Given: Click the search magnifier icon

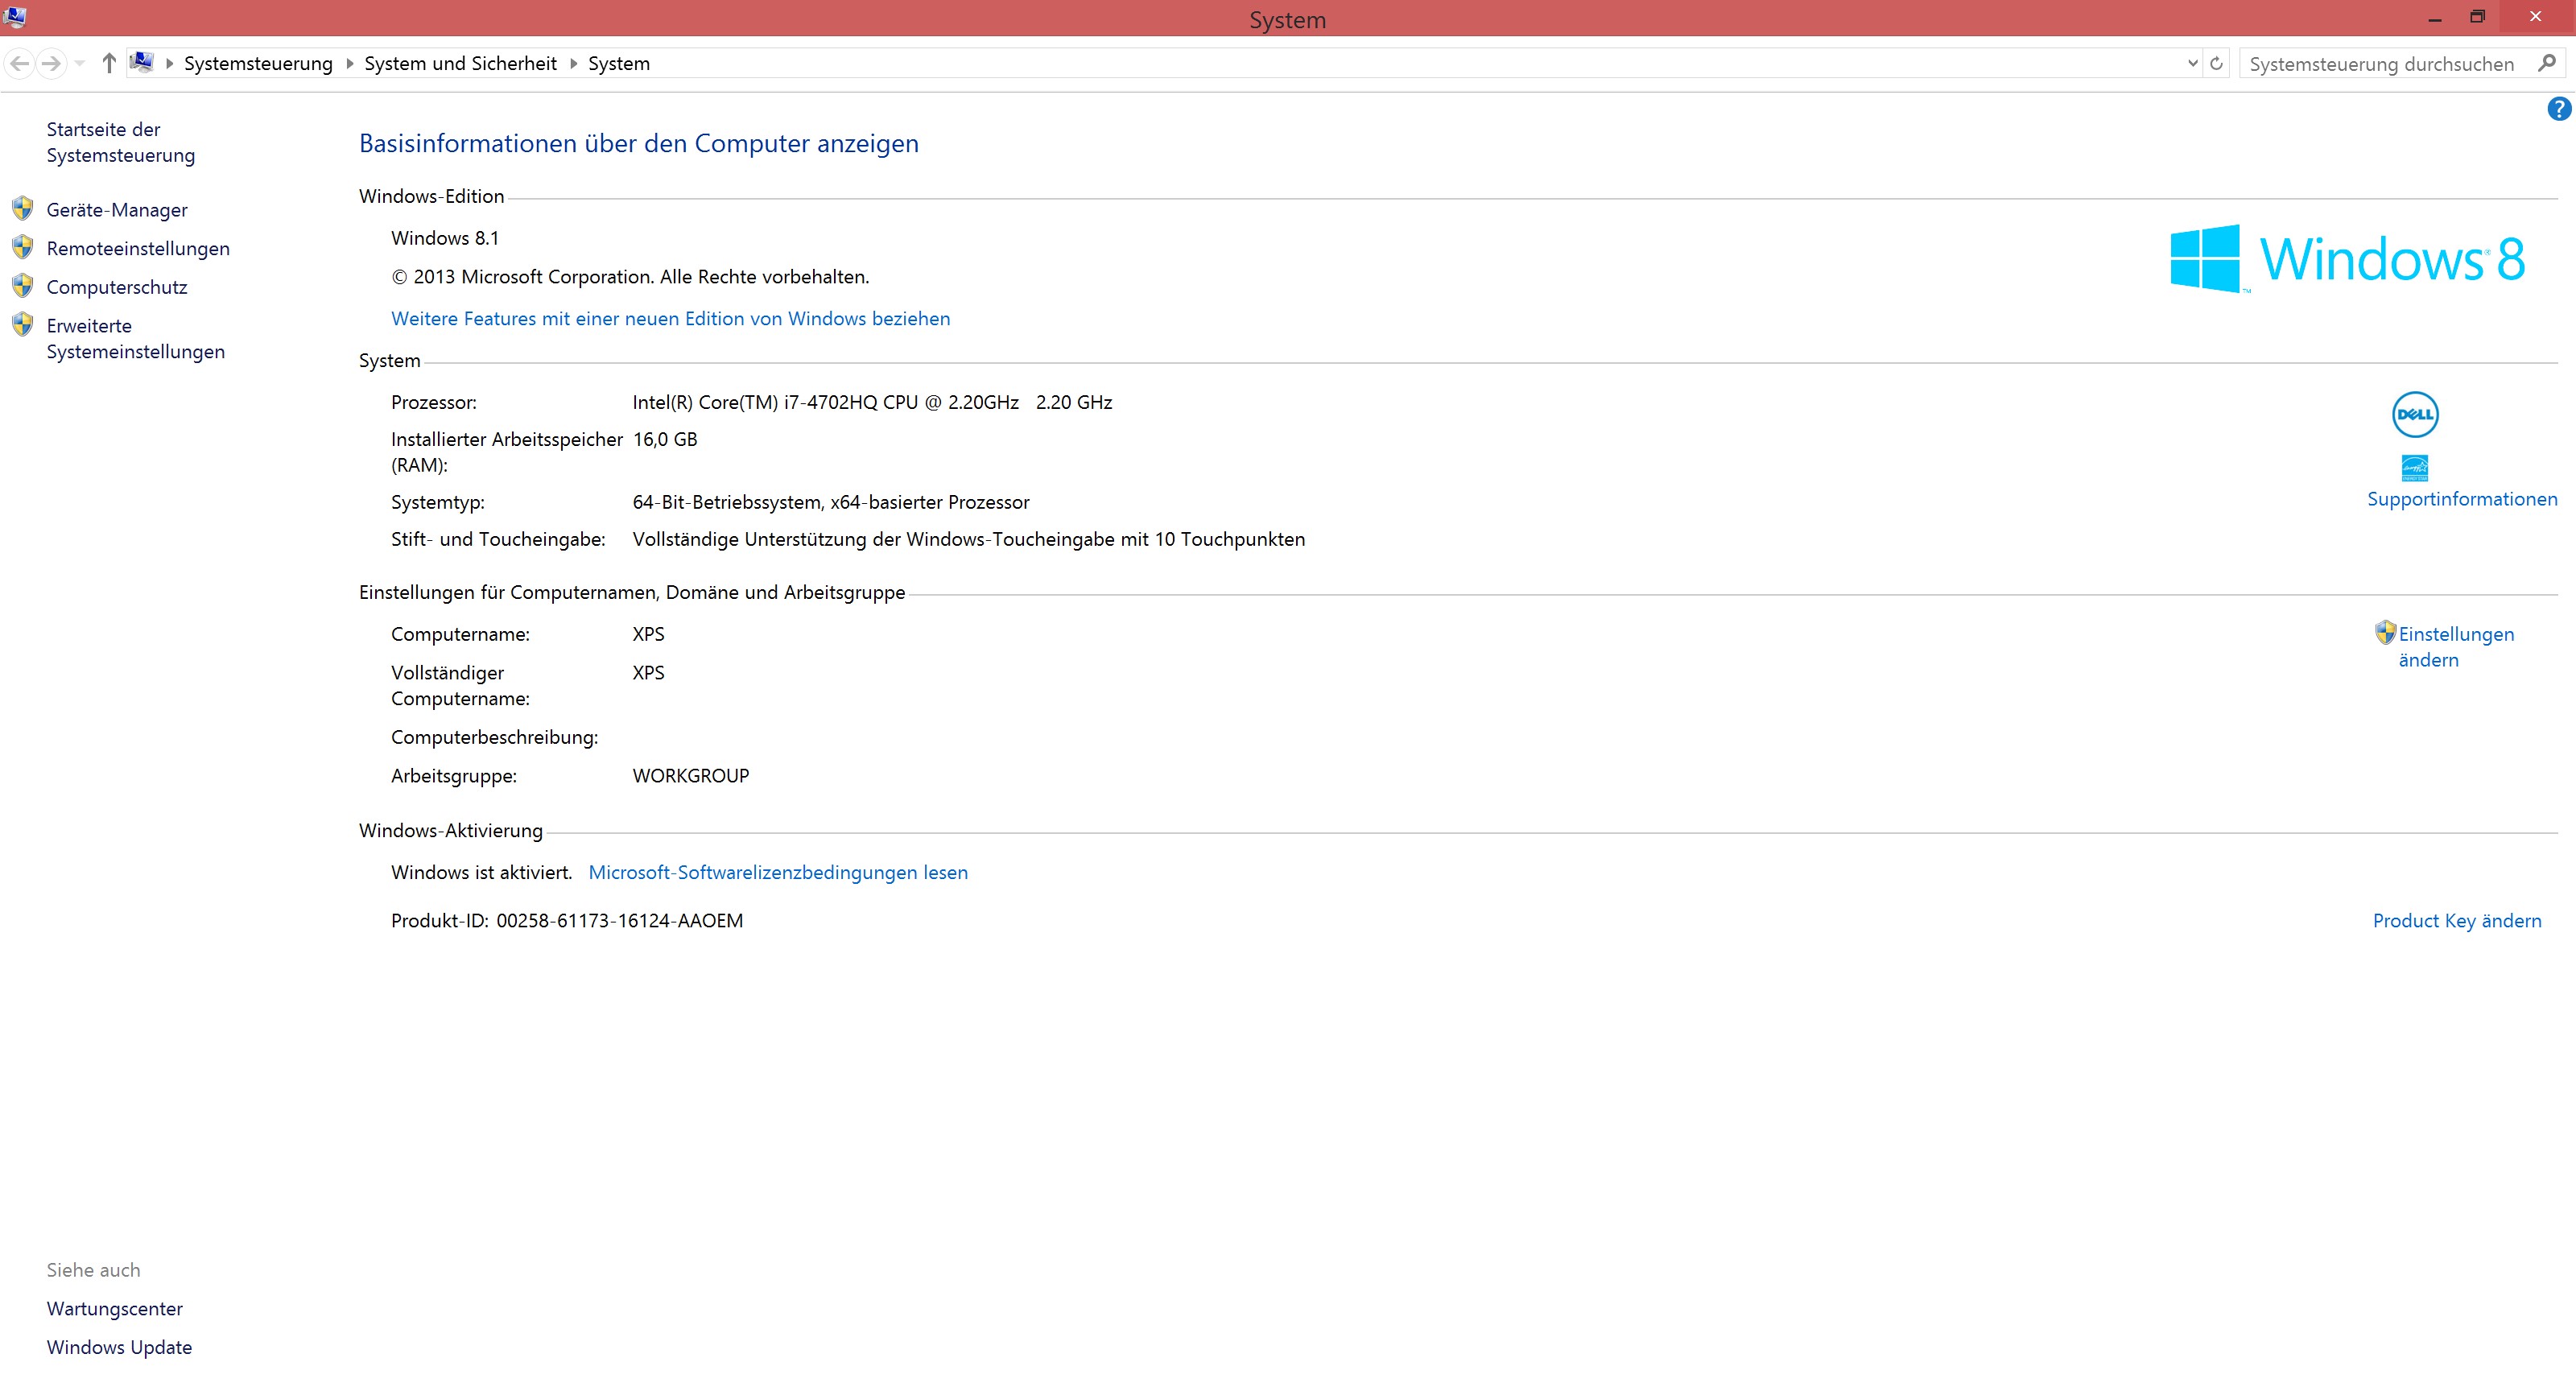Looking at the screenshot, I should (x=2546, y=63).
